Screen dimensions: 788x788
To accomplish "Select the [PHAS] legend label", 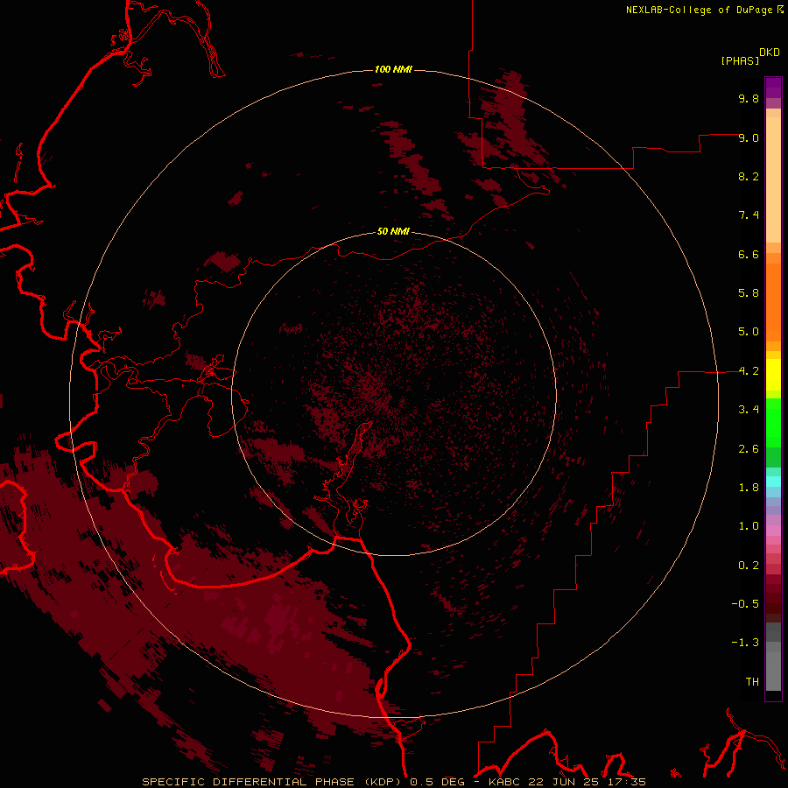I will pos(740,60).
